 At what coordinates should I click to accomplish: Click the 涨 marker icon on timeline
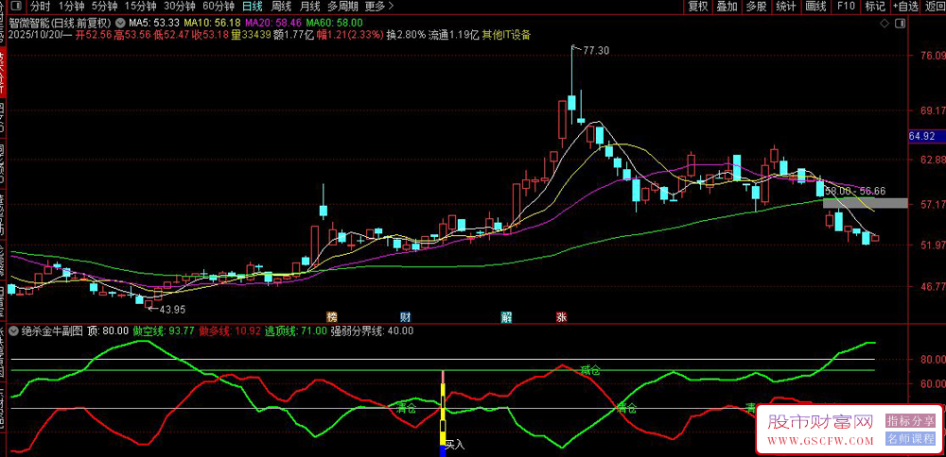[562, 316]
